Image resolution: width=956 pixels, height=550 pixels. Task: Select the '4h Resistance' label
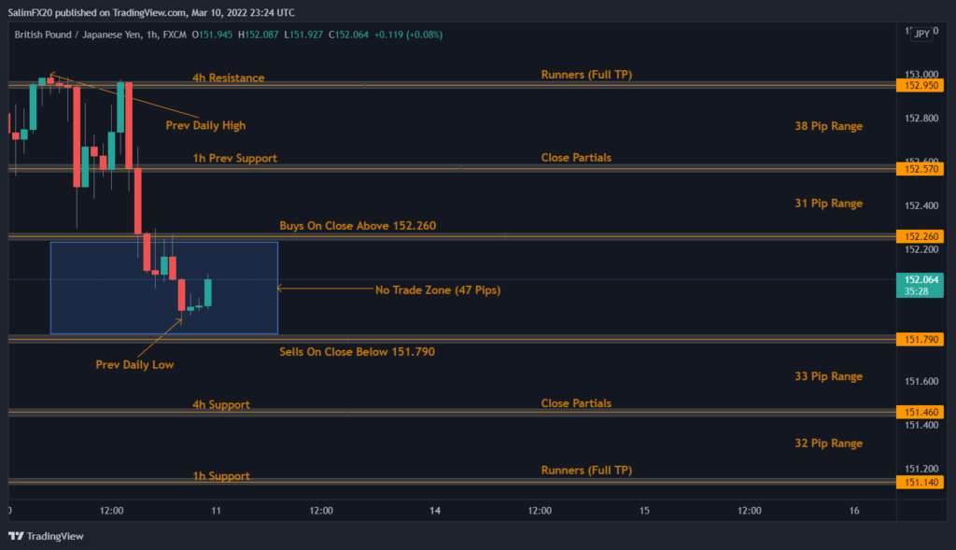coord(228,78)
